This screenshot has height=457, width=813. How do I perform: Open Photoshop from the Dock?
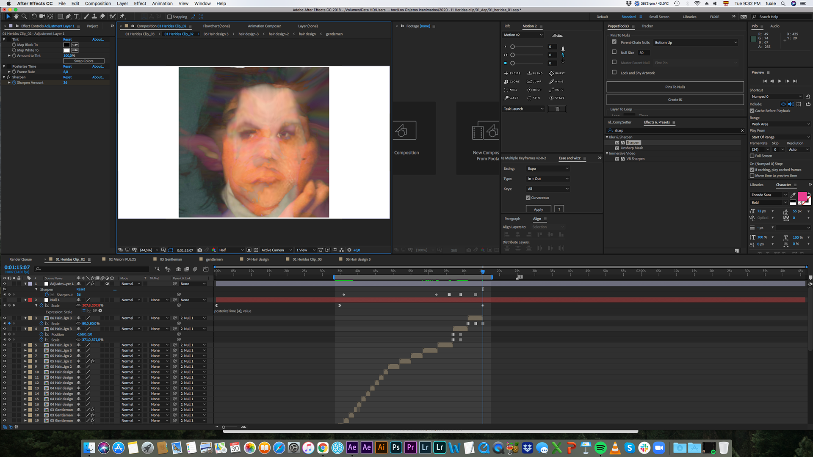396,447
